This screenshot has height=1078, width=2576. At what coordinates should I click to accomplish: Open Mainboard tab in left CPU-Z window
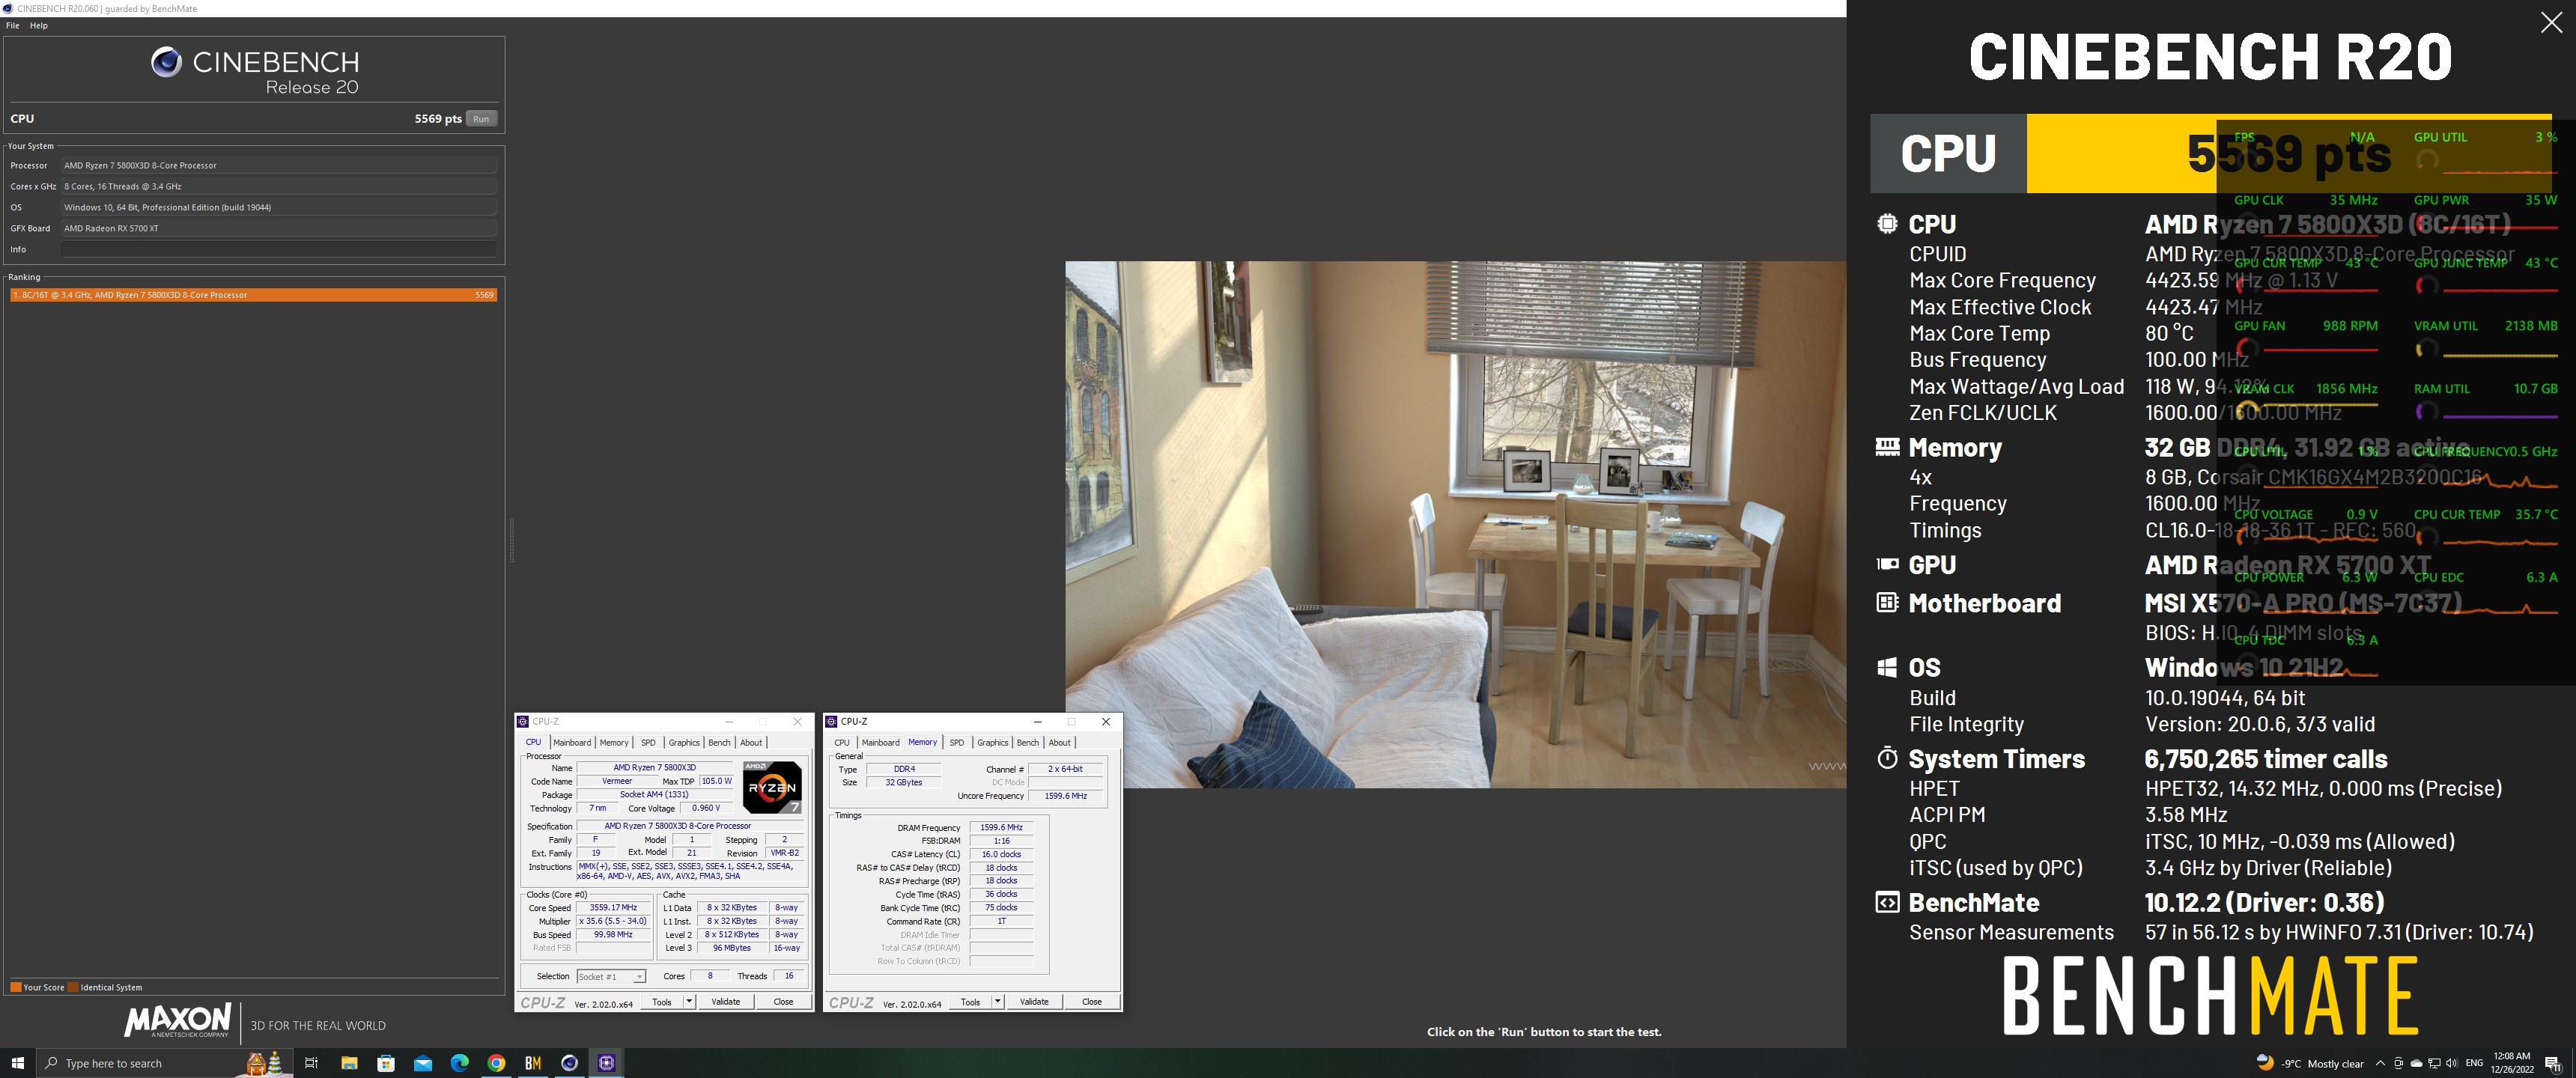(x=572, y=742)
